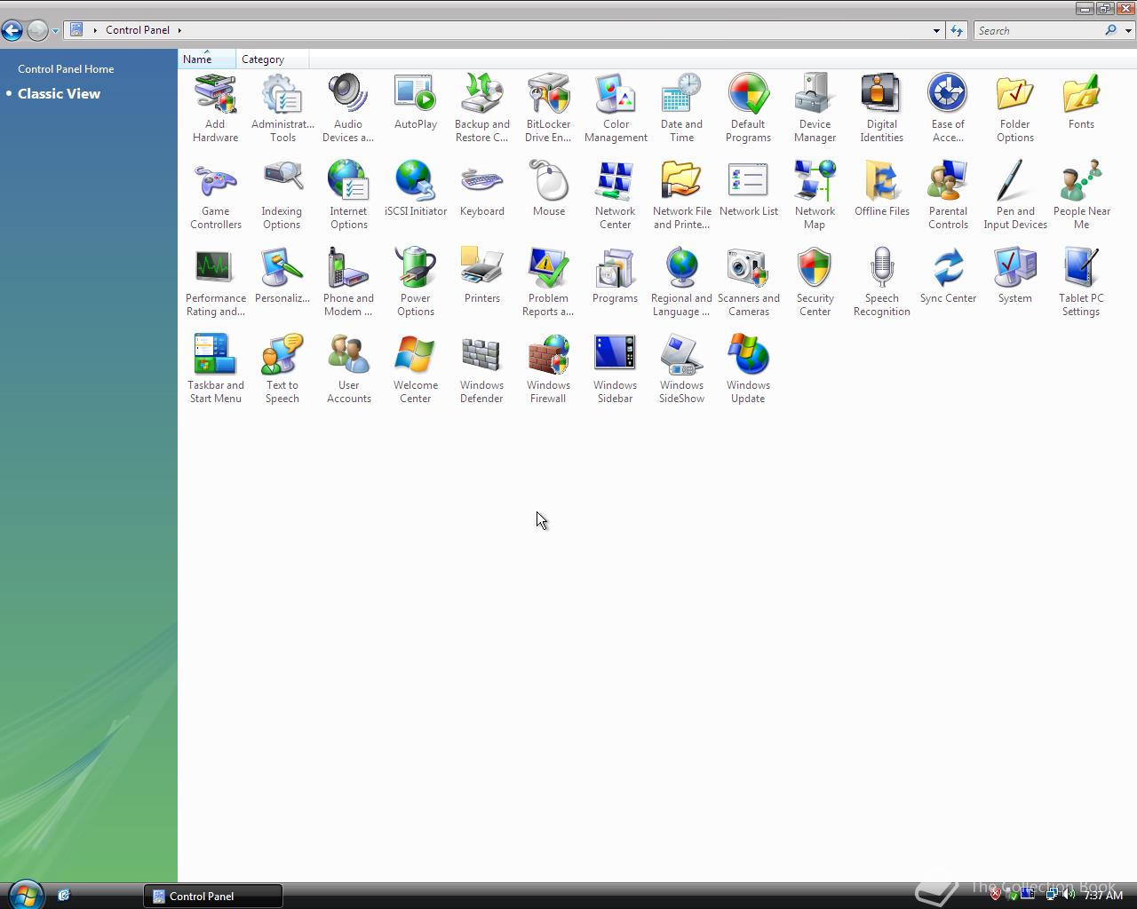Open Folder Options
The height and width of the screenshot is (909, 1137).
click(x=1015, y=108)
